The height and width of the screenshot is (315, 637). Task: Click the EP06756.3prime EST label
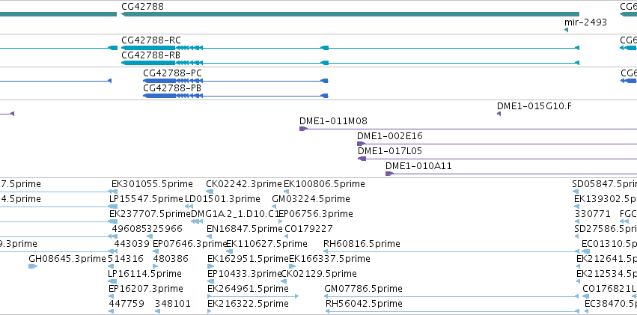316,213
